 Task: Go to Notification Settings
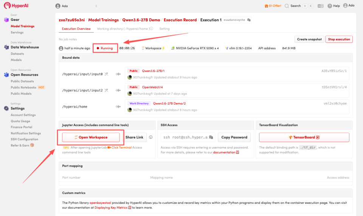pos(26,133)
